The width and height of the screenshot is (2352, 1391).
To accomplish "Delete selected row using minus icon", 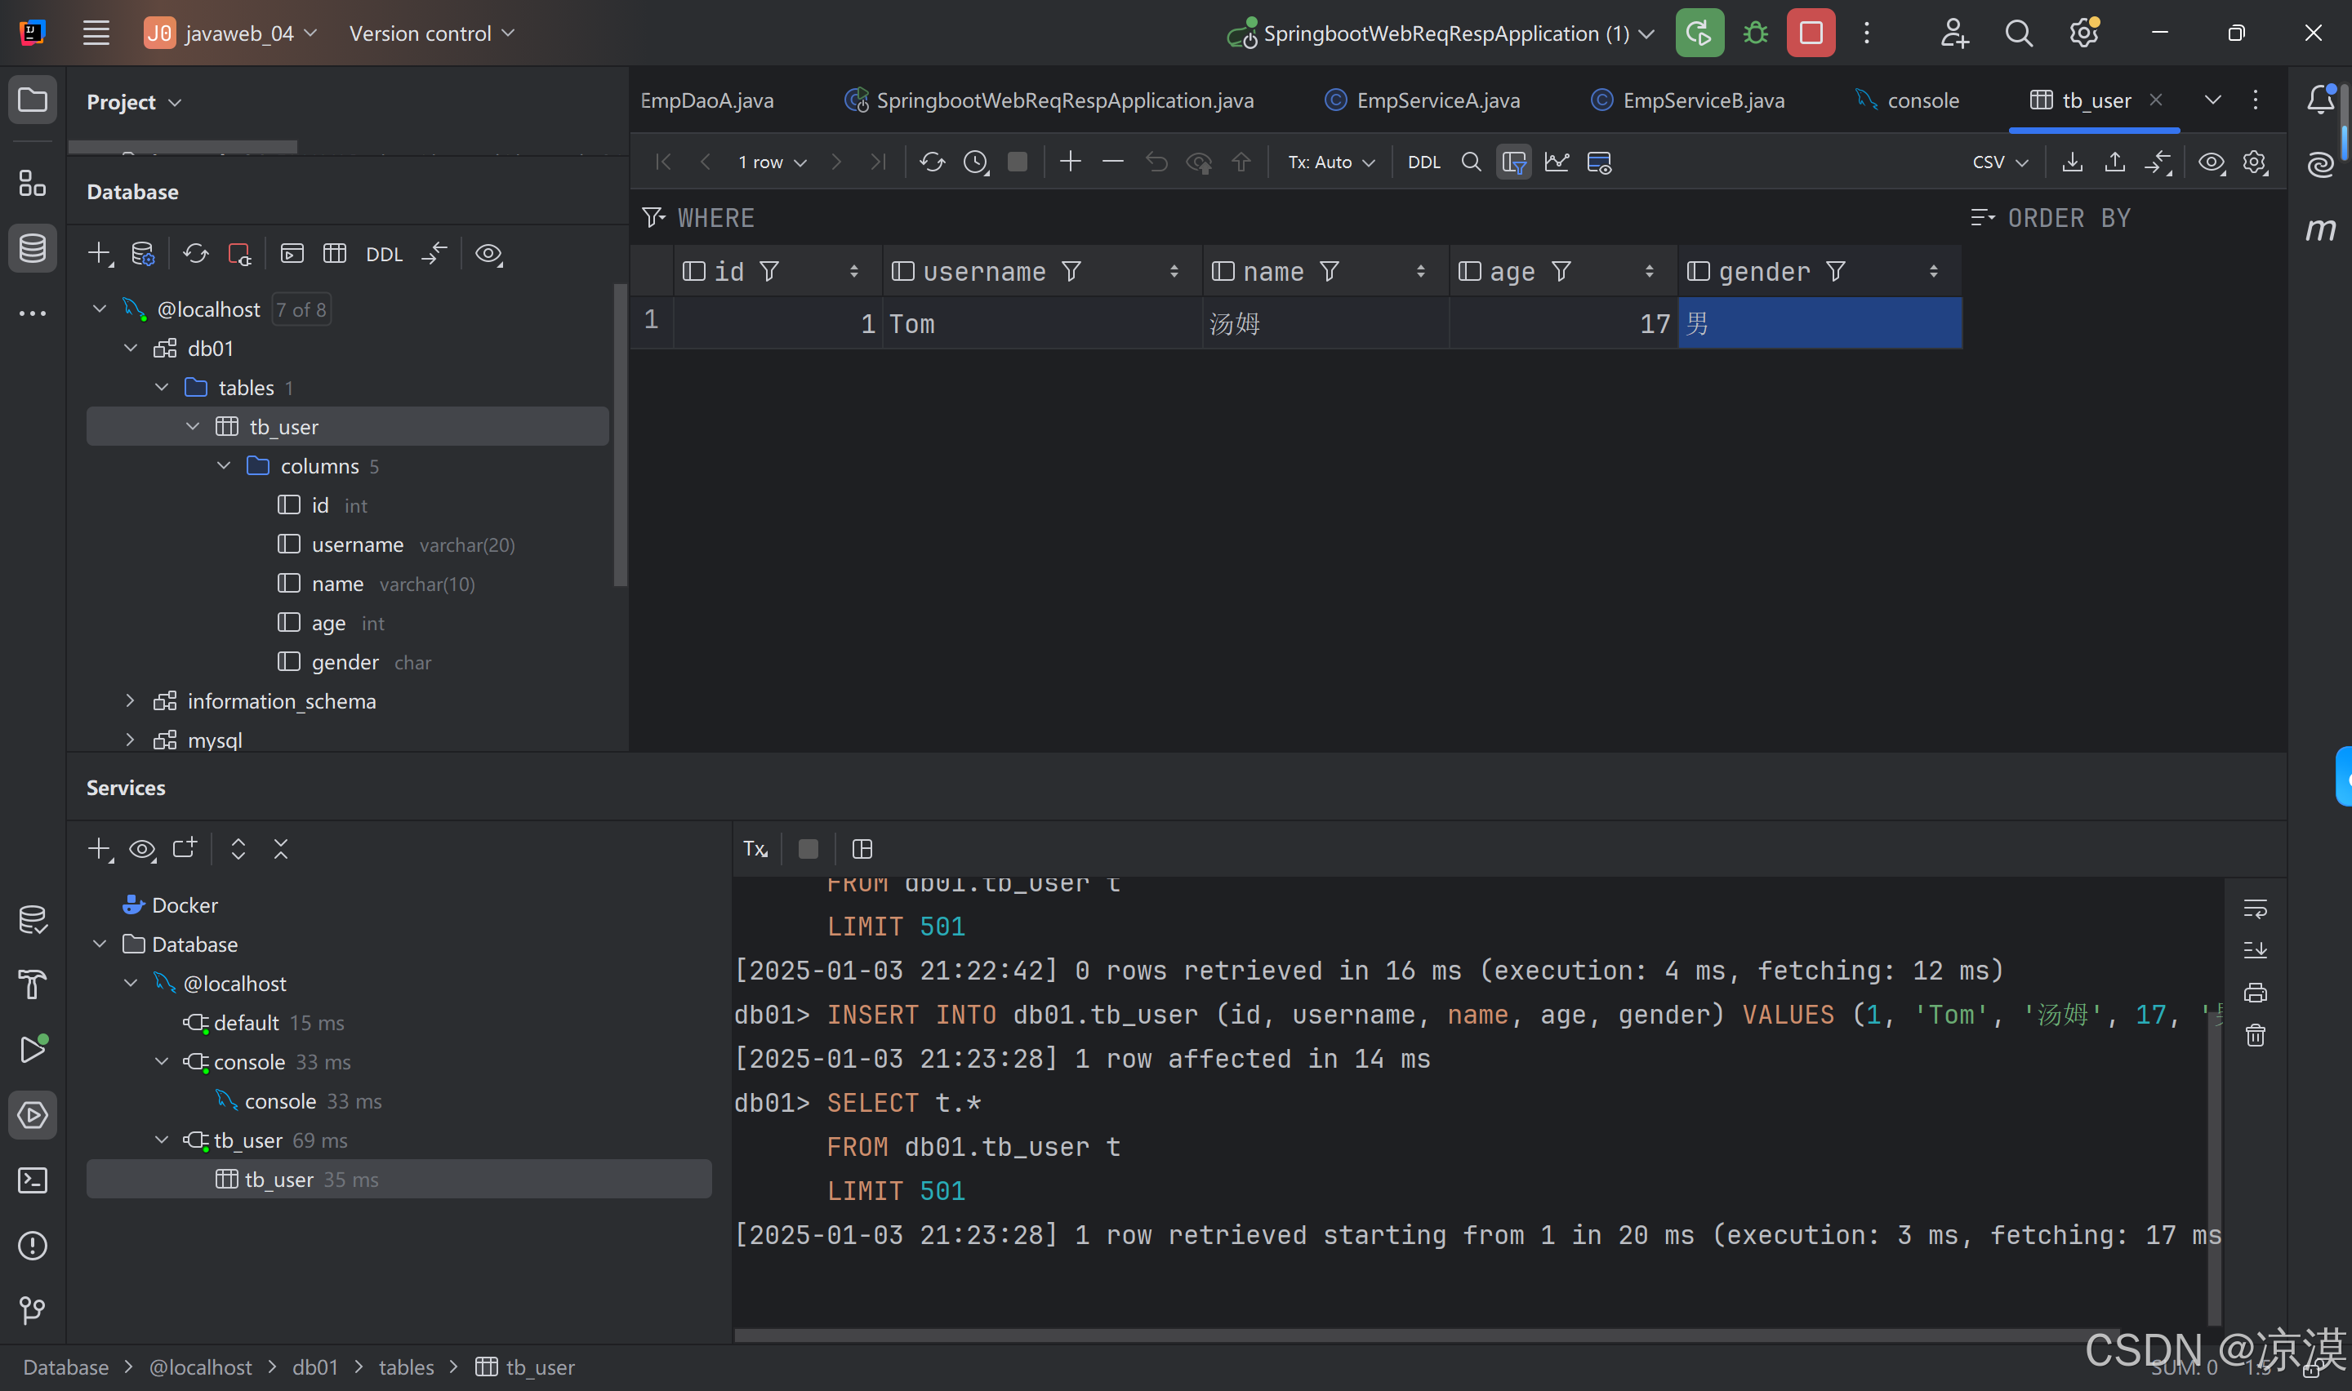I will 1113,161.
